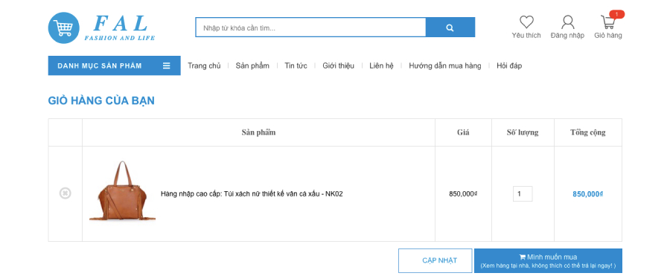The height and width of the screenshot is (276, 670).
Task: Open the Hỏi đáp menu item
Action: (x=509, y=65)
